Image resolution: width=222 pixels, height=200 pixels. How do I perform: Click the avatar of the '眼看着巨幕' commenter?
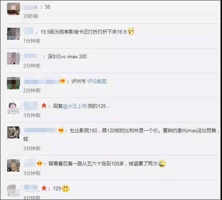pos(13,165)
